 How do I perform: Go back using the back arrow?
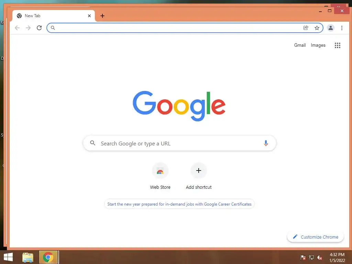[17, 28]
